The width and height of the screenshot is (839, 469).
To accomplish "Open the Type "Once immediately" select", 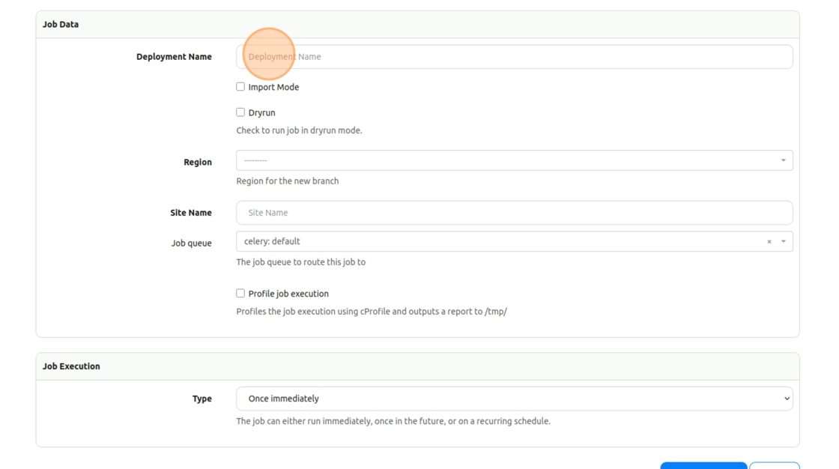I will (509, 399).
